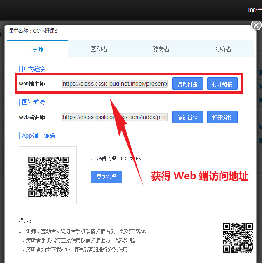Click the 复制密码 button
The width and height of the screenshot is (262, 265).
point(106,177)
